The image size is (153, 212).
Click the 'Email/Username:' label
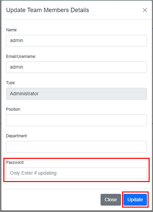click(21, 57)
